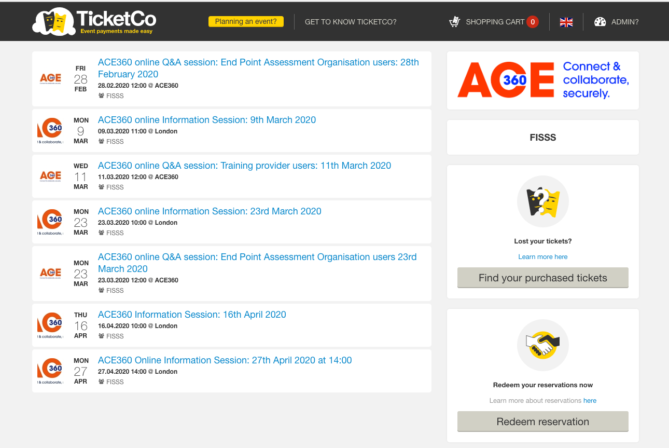Click the red cart count badge

pos(532,22)
